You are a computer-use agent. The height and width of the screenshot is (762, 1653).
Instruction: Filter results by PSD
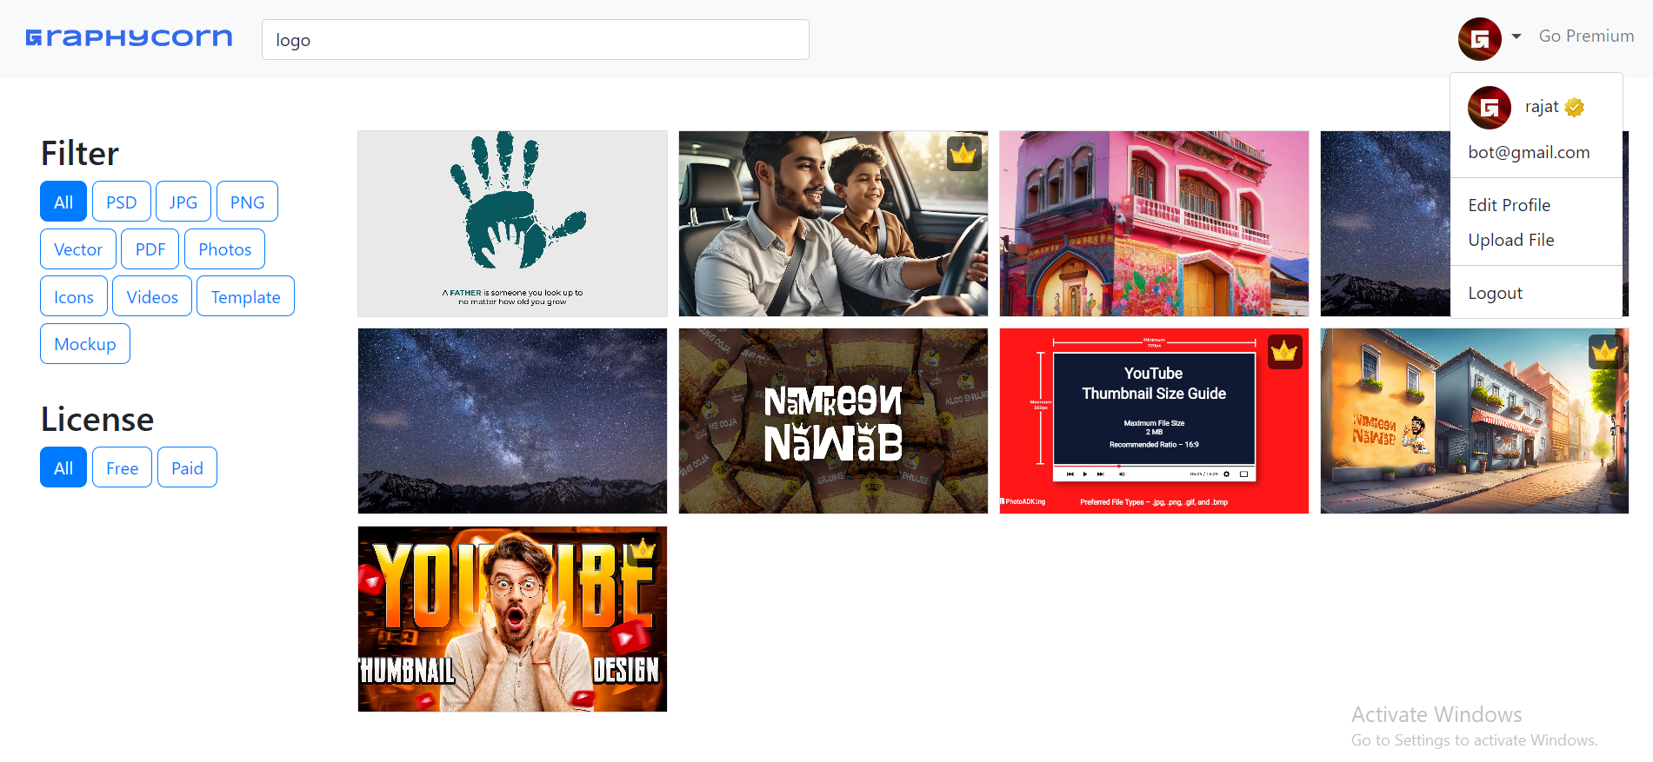coord(122,202)
